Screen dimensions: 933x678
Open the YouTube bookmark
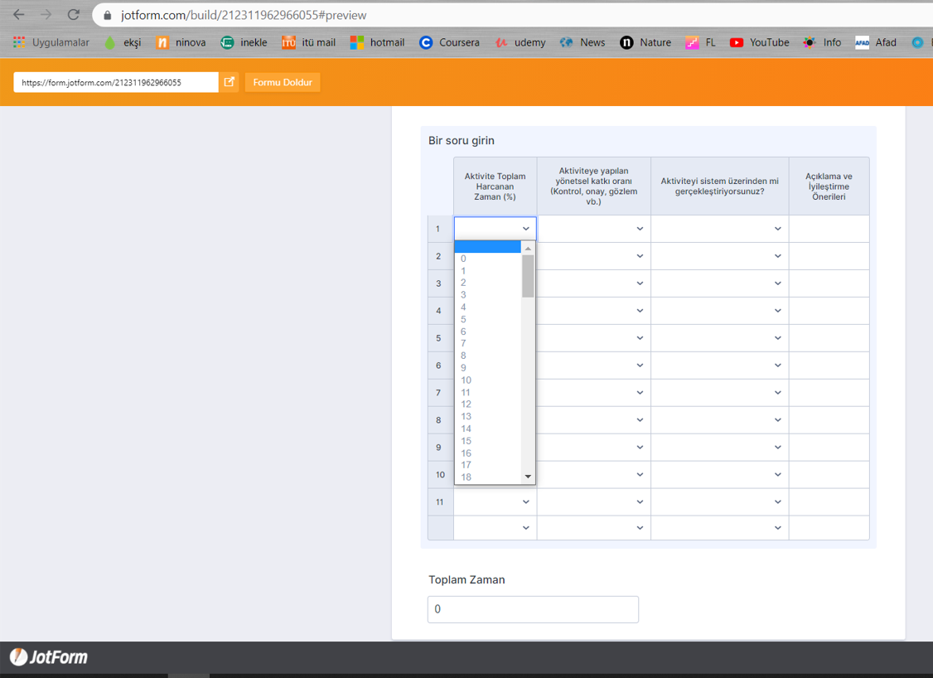coord(759,42)
